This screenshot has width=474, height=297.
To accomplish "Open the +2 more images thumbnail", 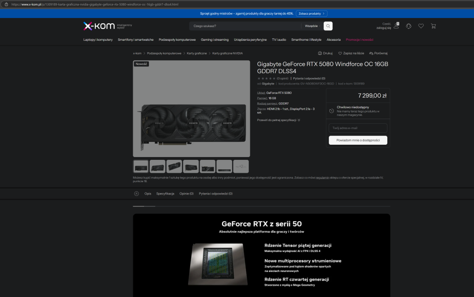I will [x=241, y=166].
